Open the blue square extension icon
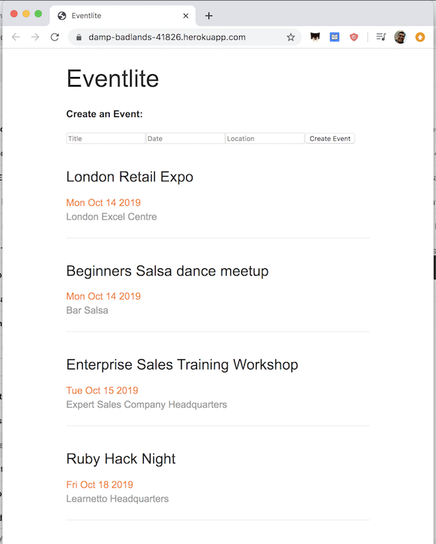The image size is (436, 544). point(334,37)
